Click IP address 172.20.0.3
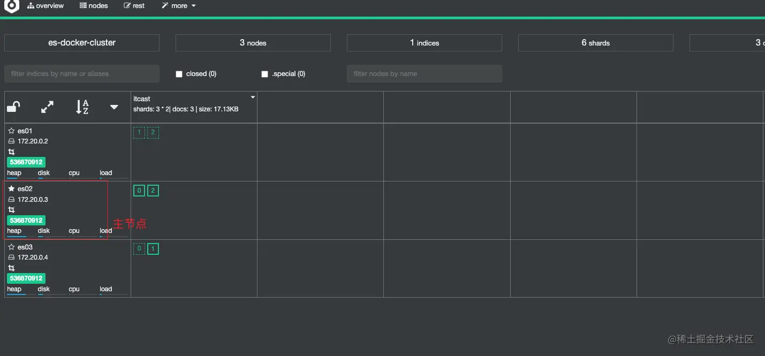Screen dimensions: 765x356 click(33, 200)
